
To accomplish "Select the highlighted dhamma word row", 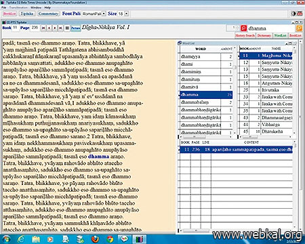I will click(x=206, y=95).
